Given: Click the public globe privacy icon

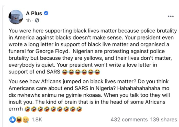Looking at the screenshot, I should (37, 20).
